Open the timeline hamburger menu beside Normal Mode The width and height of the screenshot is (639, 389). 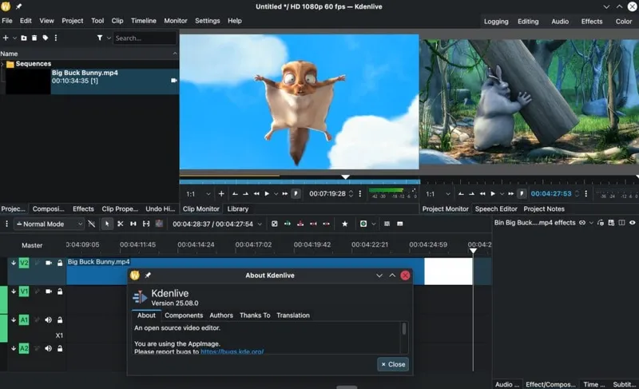6,224
